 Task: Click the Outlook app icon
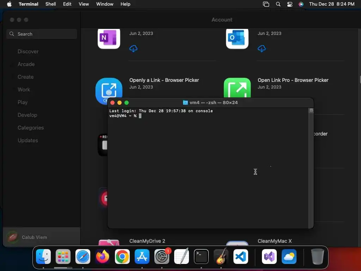pos(237,39)
